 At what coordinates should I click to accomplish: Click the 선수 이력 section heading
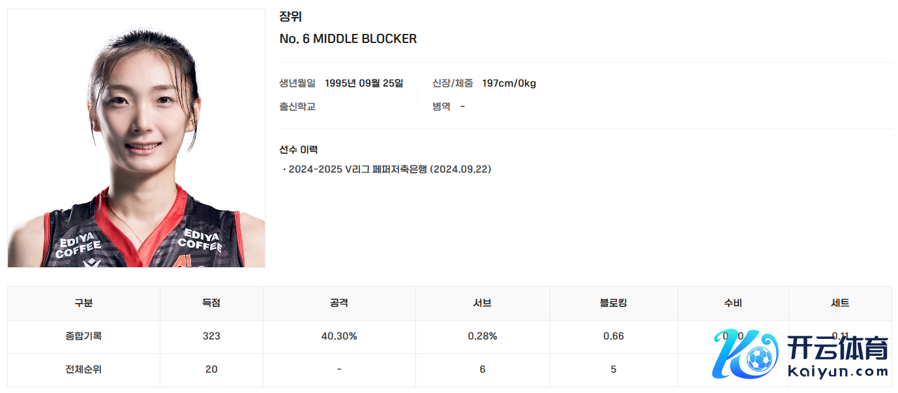coord(298,149)
